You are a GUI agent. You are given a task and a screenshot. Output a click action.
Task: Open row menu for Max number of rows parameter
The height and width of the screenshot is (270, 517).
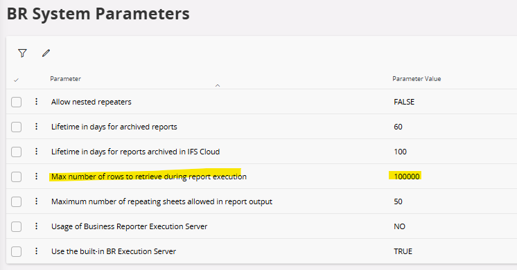click(36, 177)
